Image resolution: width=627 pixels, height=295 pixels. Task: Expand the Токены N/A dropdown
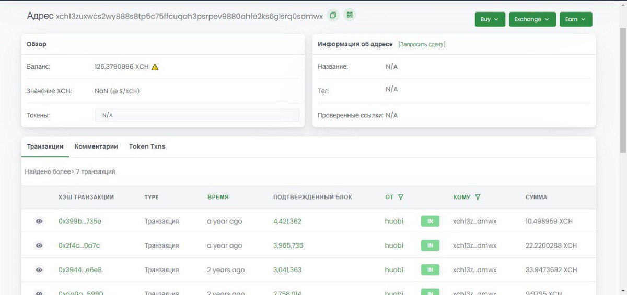197,115
